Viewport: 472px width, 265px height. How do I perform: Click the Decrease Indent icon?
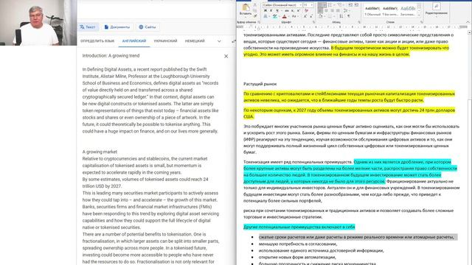(x=350, y=5)
